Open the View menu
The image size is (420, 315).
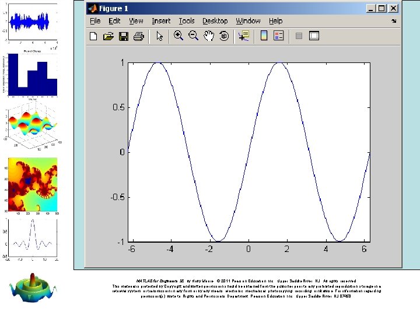coord(136,21)
